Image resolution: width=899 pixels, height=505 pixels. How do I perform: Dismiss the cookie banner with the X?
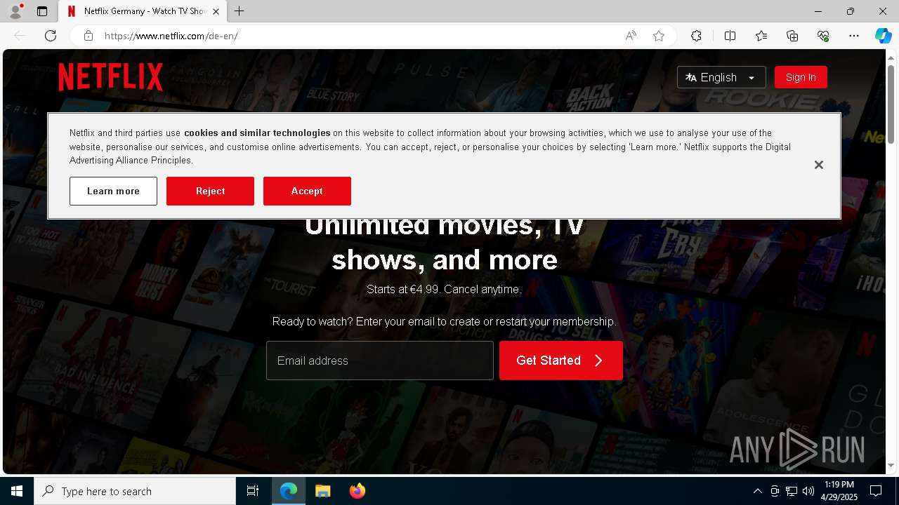tap(818, 165)
